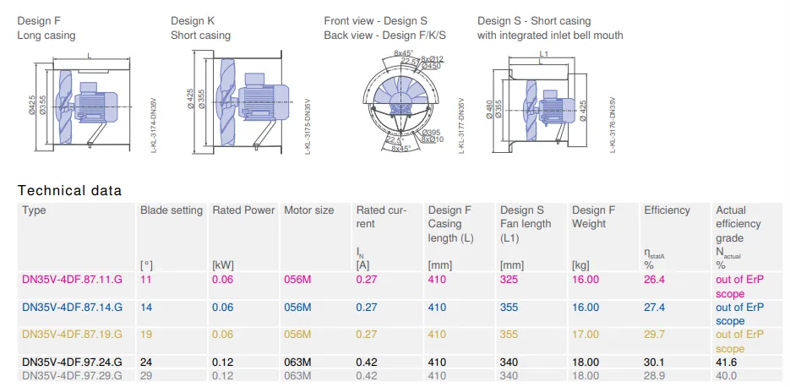Viewport: 790px width, 387px height.
Task: Click the Design K short casing drawing
Action: click(x=236, y=103)
